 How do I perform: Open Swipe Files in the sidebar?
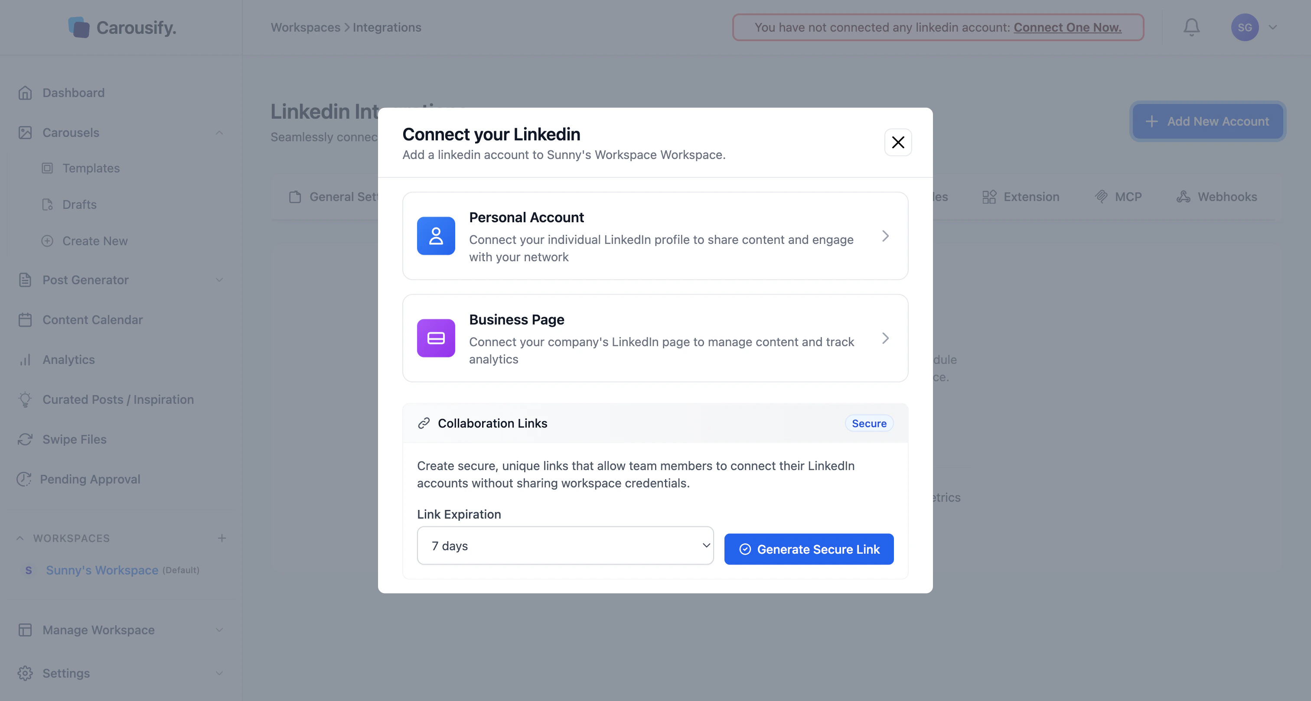click(74, 439)
